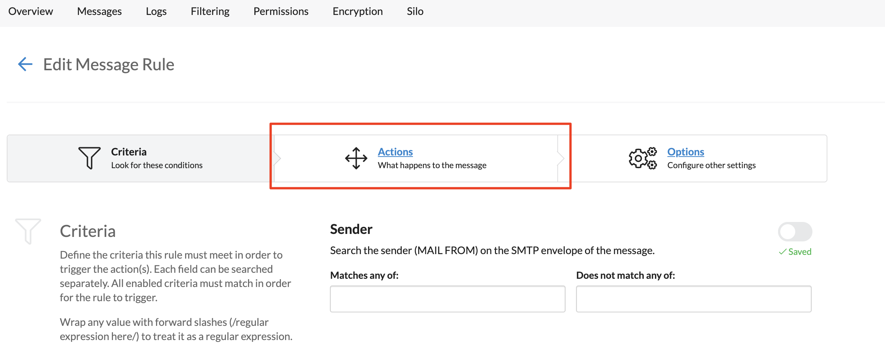Image resolution: width=885 pixels, height=358 pixels.
Task: Switch to the Messages tab
Action: 99,12
